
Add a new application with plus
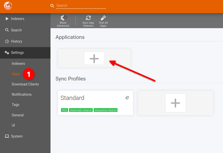94,58
